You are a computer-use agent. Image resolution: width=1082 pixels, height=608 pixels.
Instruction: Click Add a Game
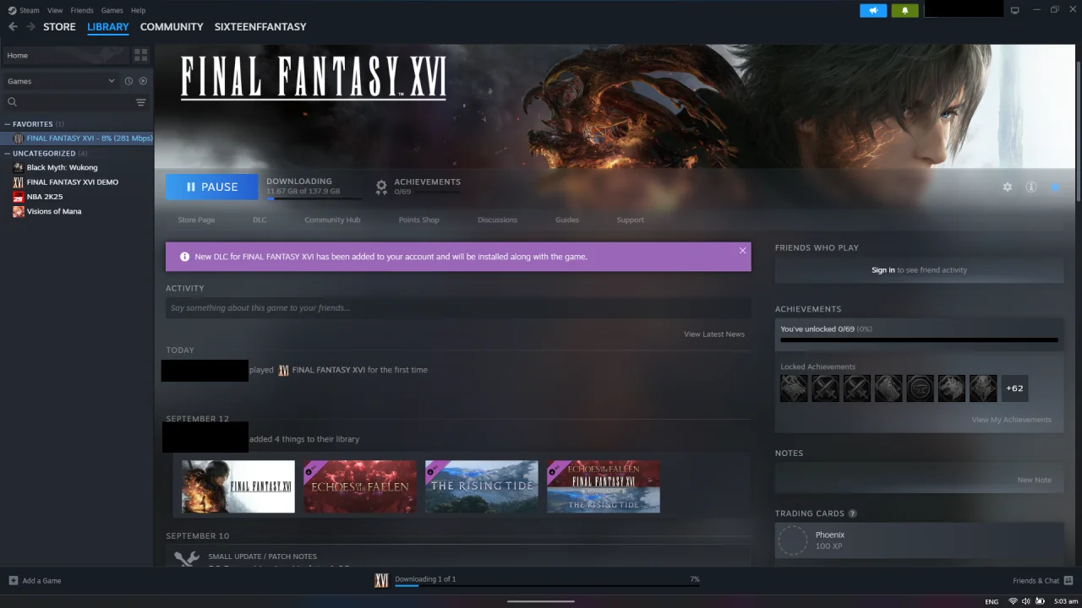(x=35, y=581)
